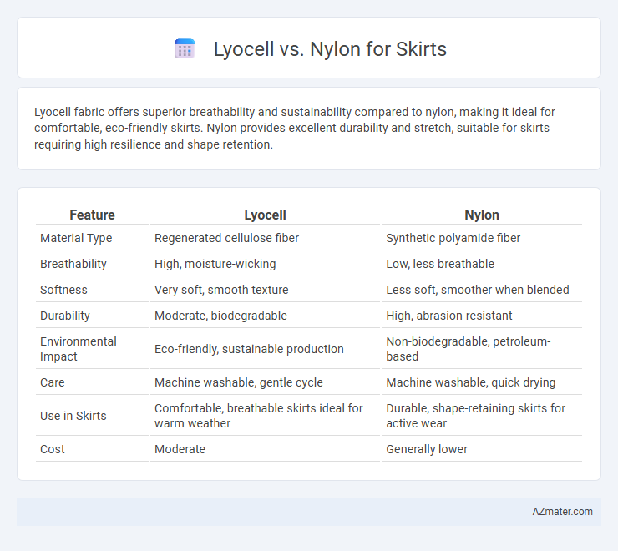Open the AZmater.com footer link

click(562, 512)
